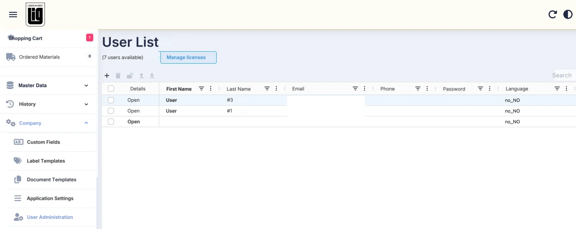Filter the First Name column
This screenshot has height=229, width=576.
202,88
